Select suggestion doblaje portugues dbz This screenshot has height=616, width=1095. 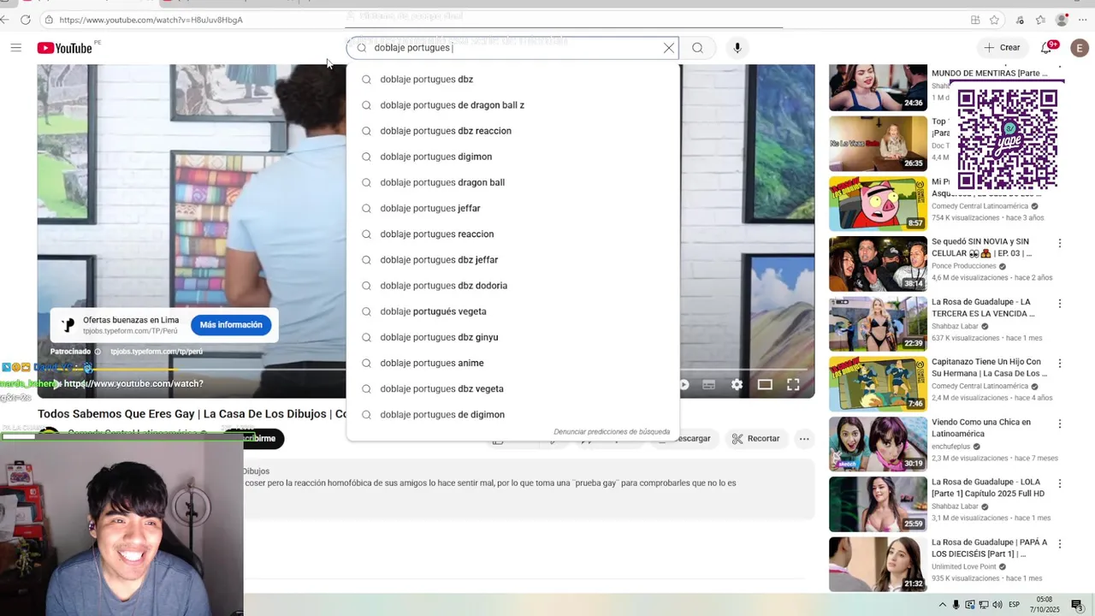[512, 80]
